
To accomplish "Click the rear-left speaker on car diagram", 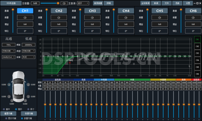I will (x=9, y=97).
